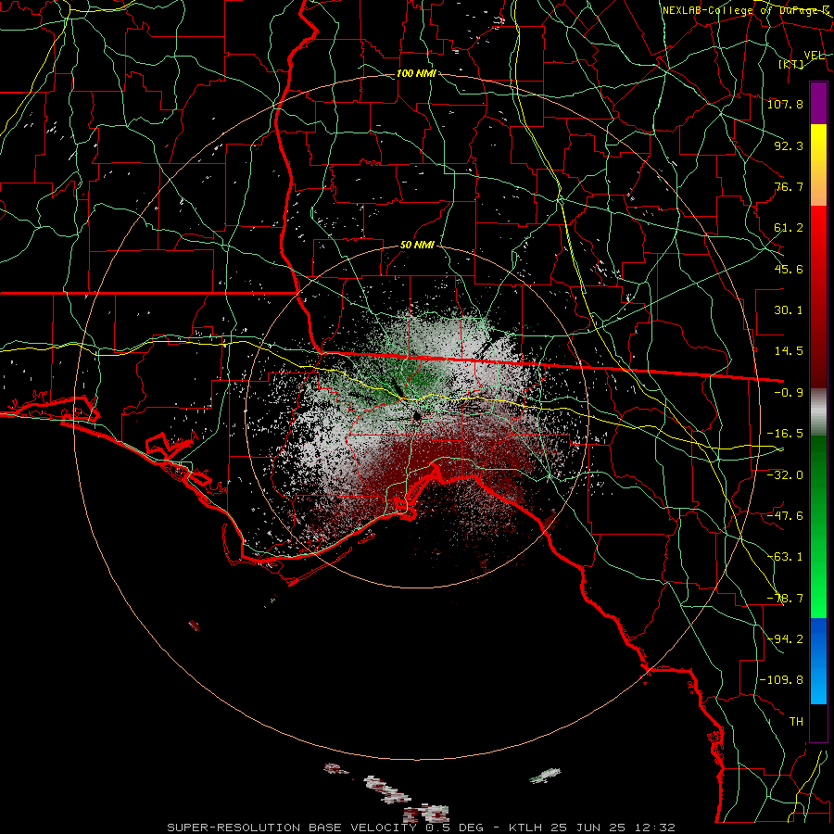Click the 50 NMI range ring label
834x834 pixels.
click(x=418, y=245)
